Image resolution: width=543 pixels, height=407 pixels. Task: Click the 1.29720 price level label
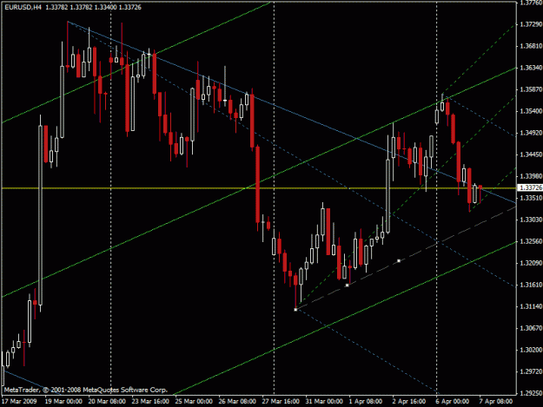pyautogui.click(x=531, y=371)
